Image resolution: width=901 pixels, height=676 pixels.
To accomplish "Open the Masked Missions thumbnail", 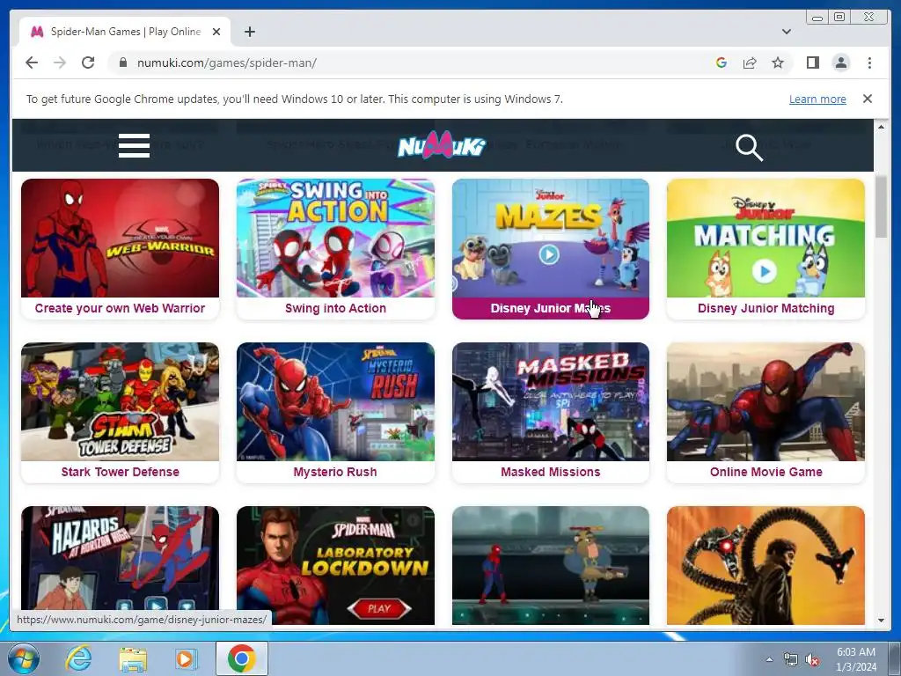I will pyautogui.click(x=551, y=401).
